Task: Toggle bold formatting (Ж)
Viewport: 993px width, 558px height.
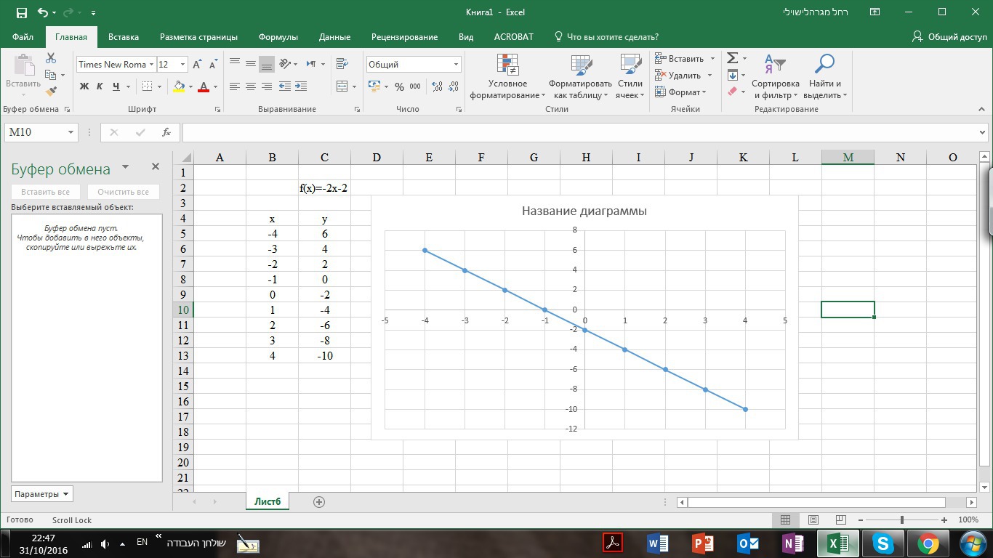Action: [x=84, y=86]
